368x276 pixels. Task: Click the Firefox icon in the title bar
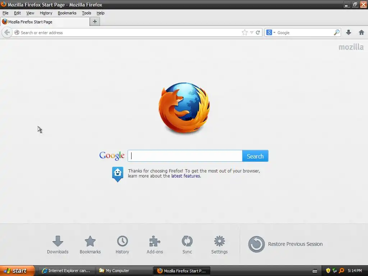click(x=4, y=4)
